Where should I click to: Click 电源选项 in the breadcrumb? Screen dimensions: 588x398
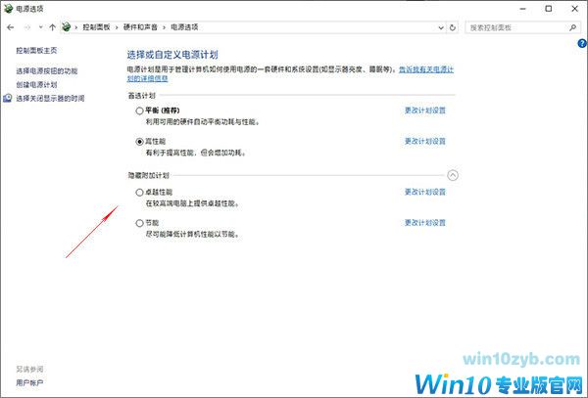184,27
